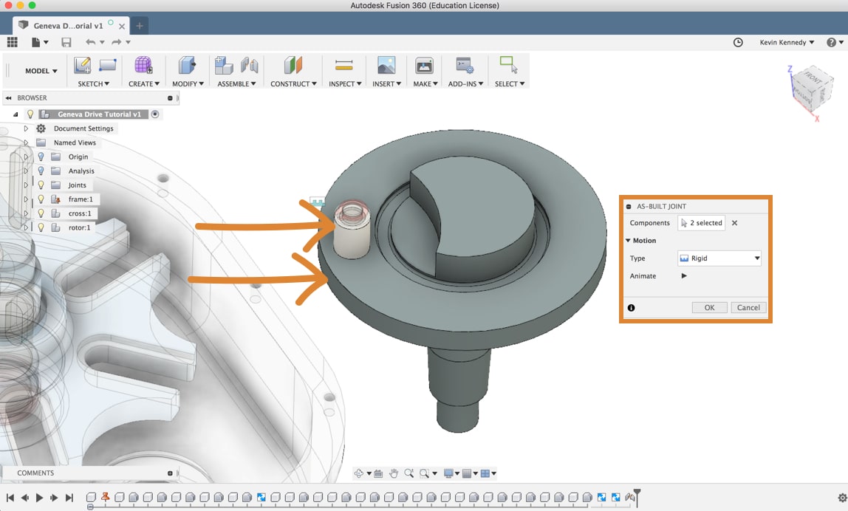This screenshot has height=511, width=848.
Task: Hide the cross:1 component
Action: [41, 213]
